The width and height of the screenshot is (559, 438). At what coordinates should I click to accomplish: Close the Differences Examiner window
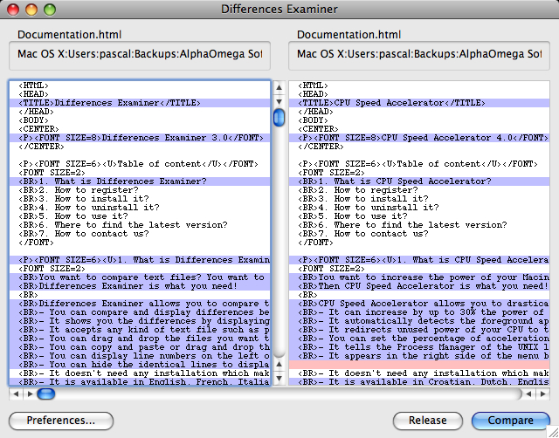click(13, 10)
